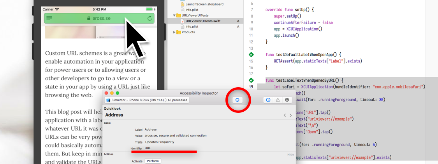438x164 pixels.
Task: Tap the Safari reload icon
Action: [150, 18]
